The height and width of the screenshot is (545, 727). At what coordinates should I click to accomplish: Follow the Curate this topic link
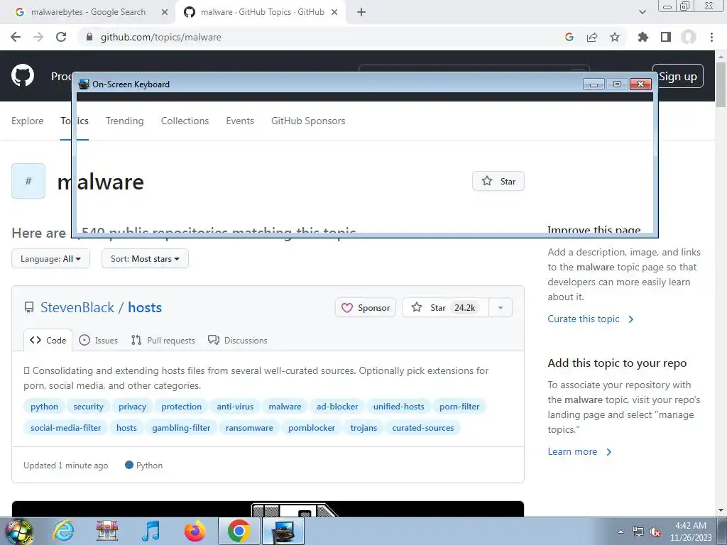pyautogui.click(x=590, y=319)
